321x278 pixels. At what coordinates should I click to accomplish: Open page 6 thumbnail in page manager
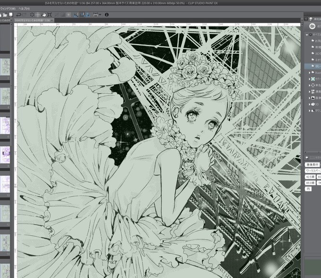click(x=5, y=125)
